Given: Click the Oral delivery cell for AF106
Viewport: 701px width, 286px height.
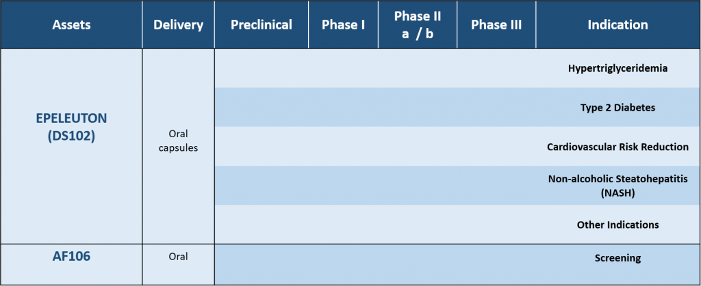Looking at the screenshot, I should pyautogui.click(x=178, y=257).
